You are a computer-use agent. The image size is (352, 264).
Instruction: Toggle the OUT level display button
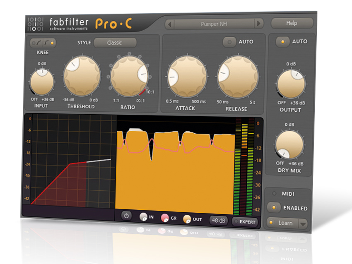tap(187, 219)
